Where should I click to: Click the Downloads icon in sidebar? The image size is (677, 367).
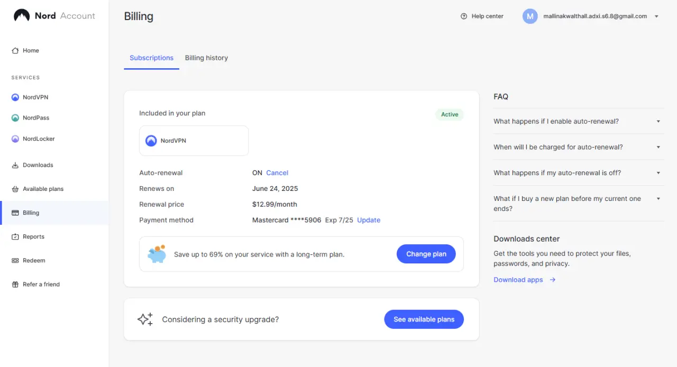15,165
